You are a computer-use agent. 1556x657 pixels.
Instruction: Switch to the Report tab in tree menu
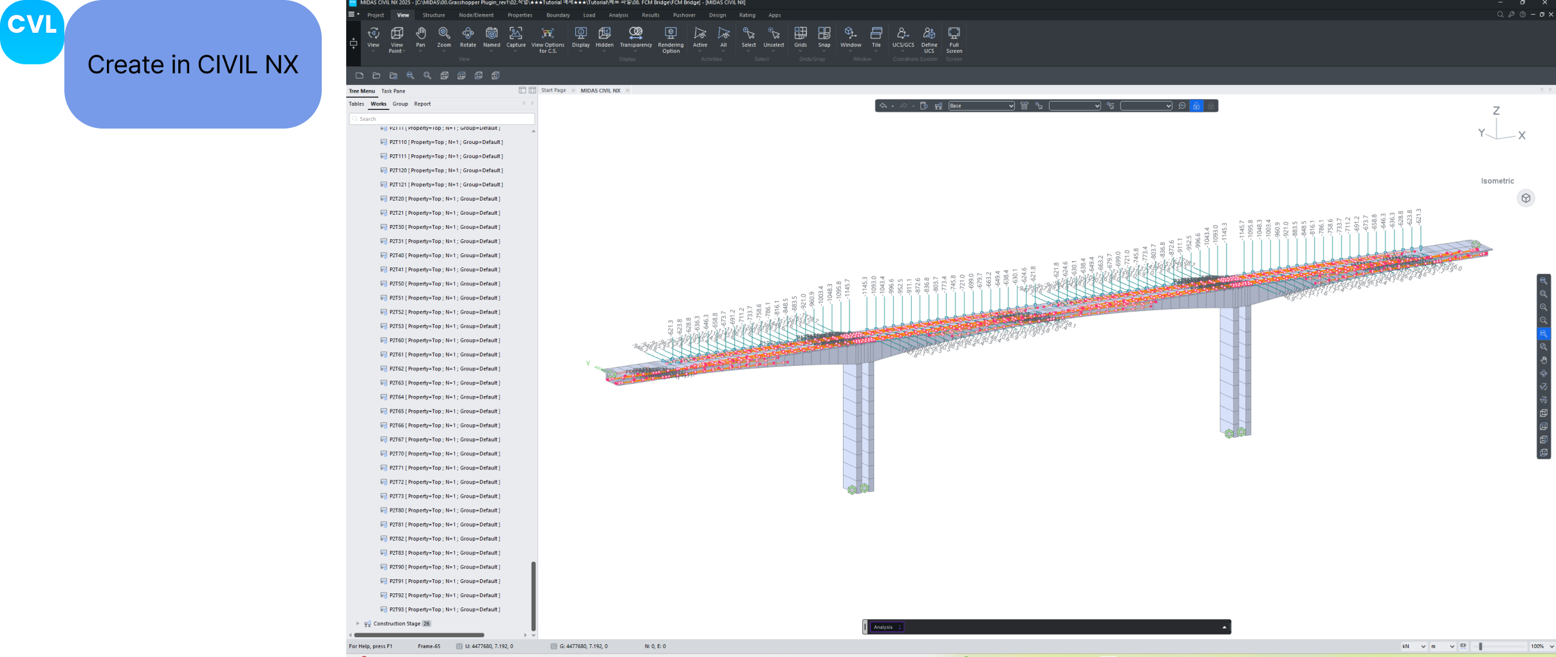click(422, 104)
